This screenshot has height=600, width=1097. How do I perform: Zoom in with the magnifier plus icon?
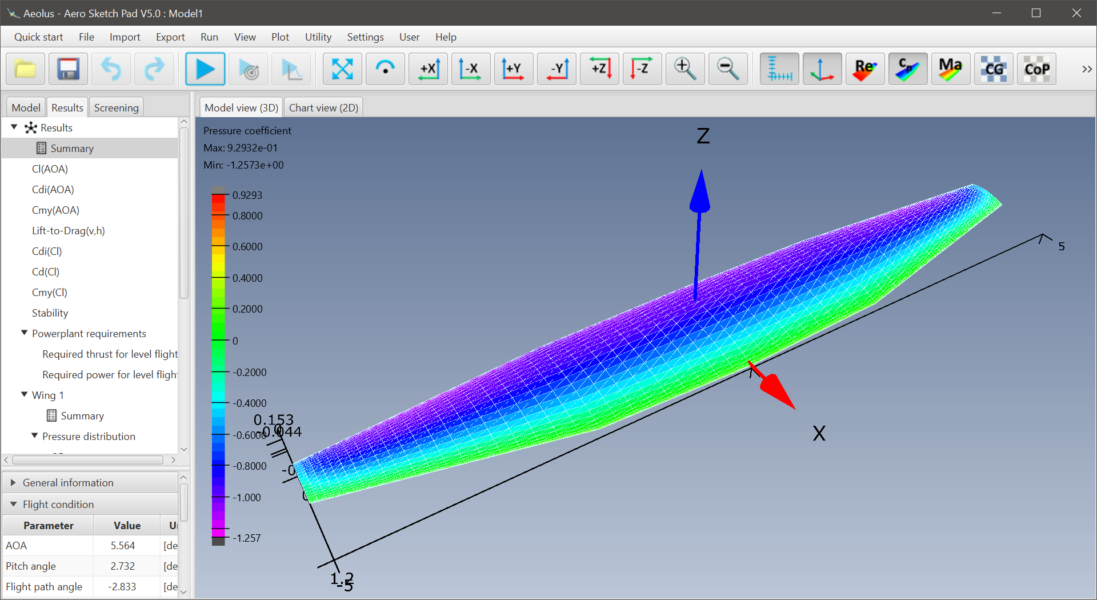pos(685,69)
